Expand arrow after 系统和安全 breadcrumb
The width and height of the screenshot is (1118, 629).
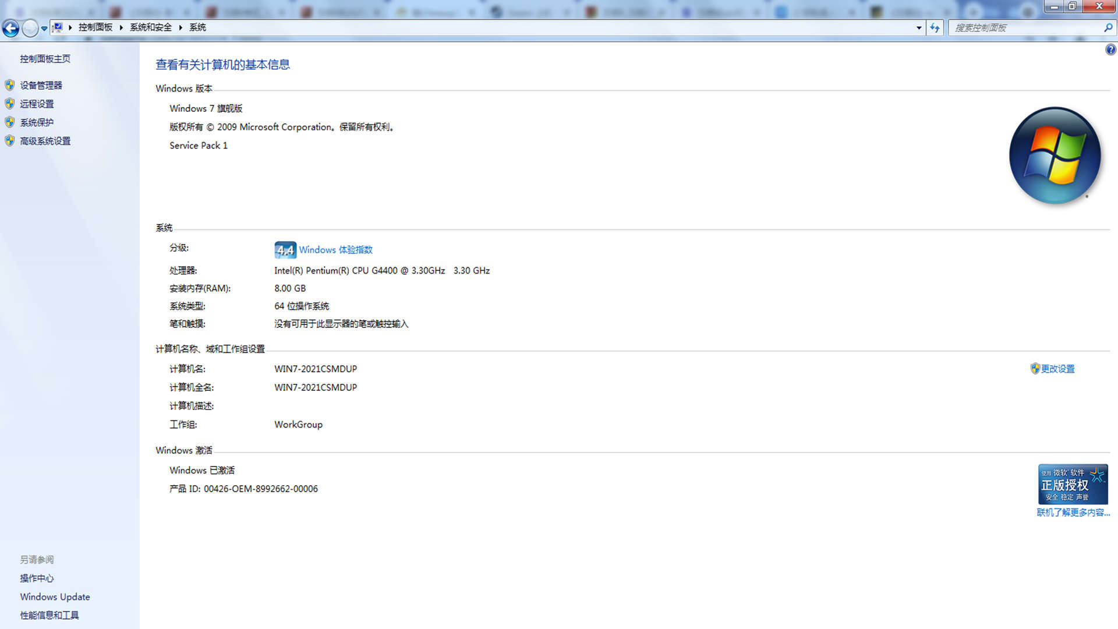(181, 27)
